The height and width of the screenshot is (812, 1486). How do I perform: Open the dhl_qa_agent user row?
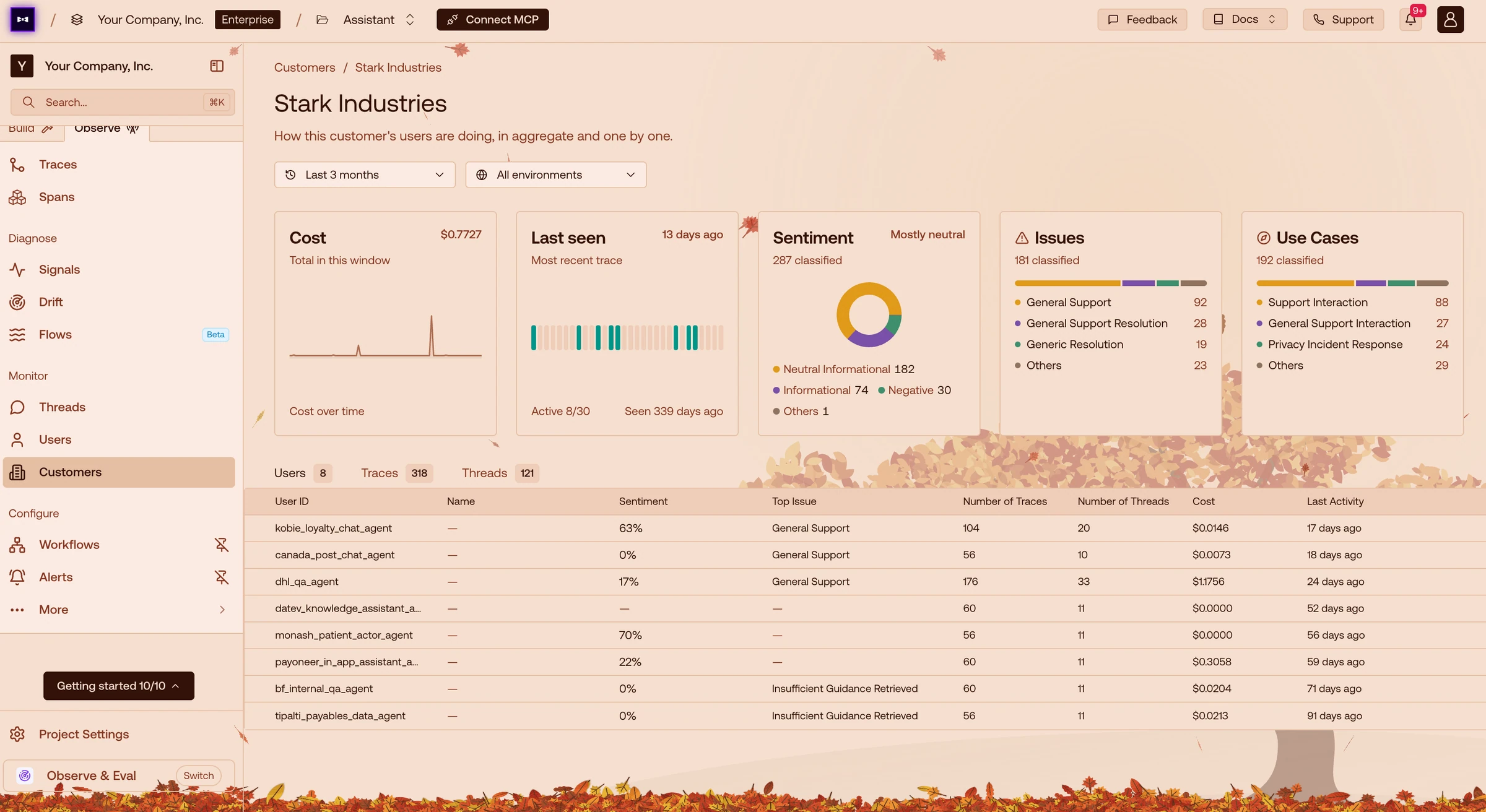(x=865, y=582)
